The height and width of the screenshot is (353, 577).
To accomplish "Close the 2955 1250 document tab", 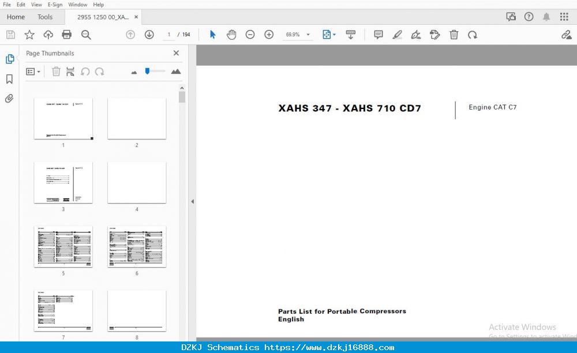I will 136,17.
